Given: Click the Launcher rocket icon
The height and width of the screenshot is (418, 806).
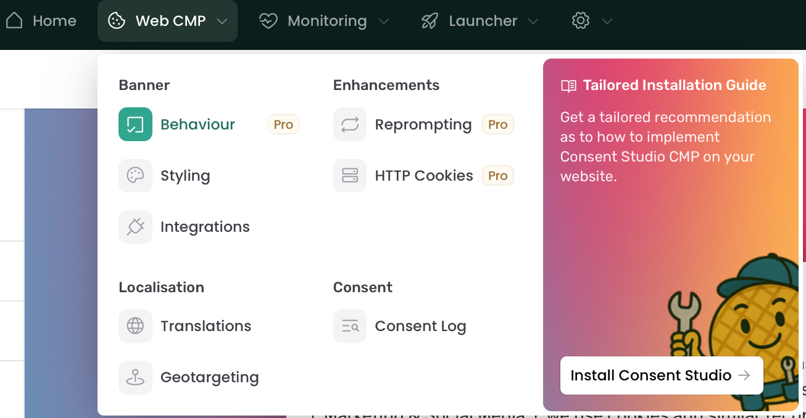Looking at the screenshot, I should (x=430, y=21).
